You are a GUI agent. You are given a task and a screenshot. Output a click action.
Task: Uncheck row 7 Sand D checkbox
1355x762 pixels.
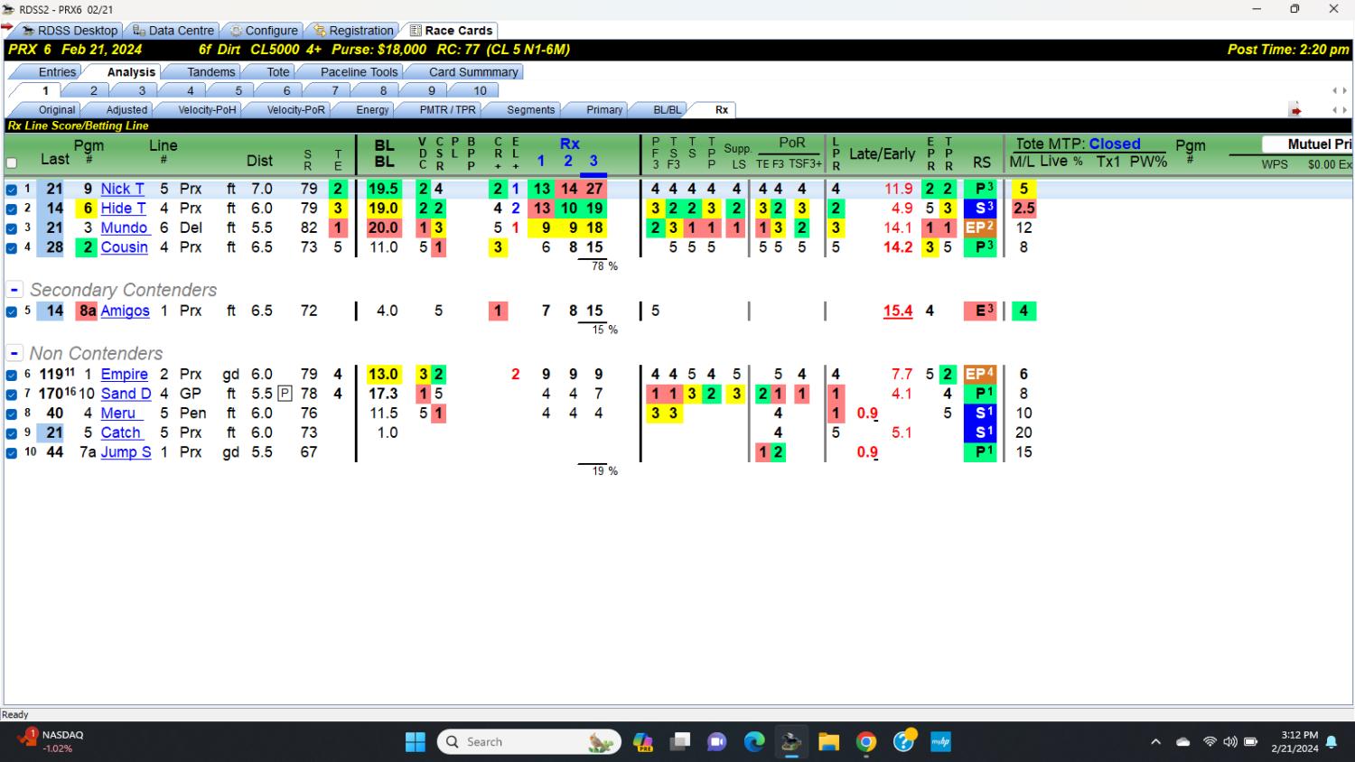[12, 395]
